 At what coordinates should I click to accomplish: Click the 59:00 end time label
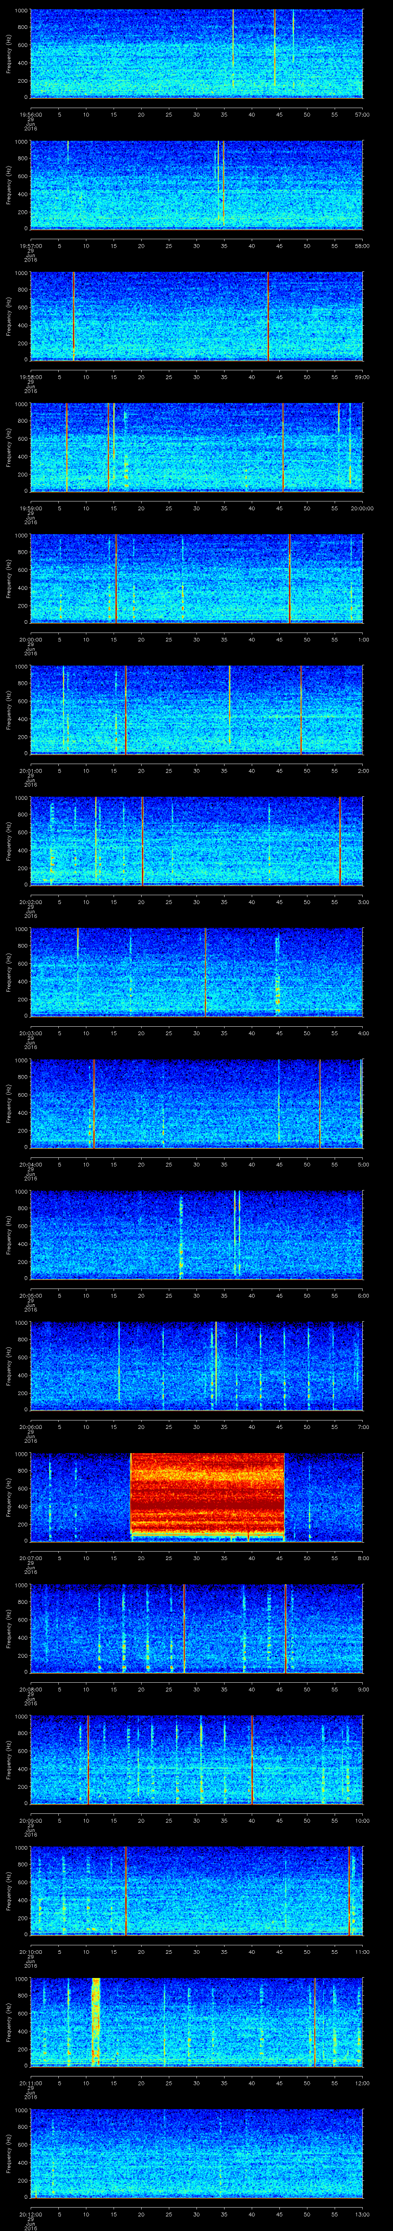363,377
